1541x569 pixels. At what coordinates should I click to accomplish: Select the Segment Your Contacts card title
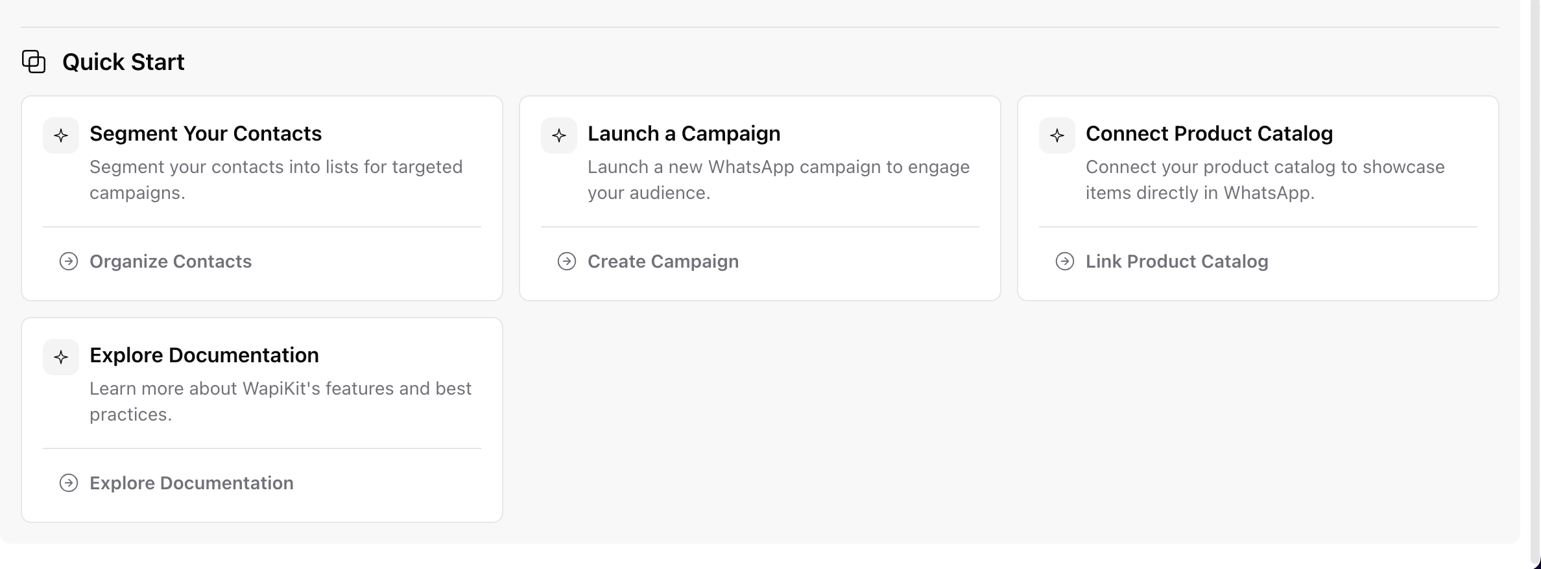click(x=206, y=134)
